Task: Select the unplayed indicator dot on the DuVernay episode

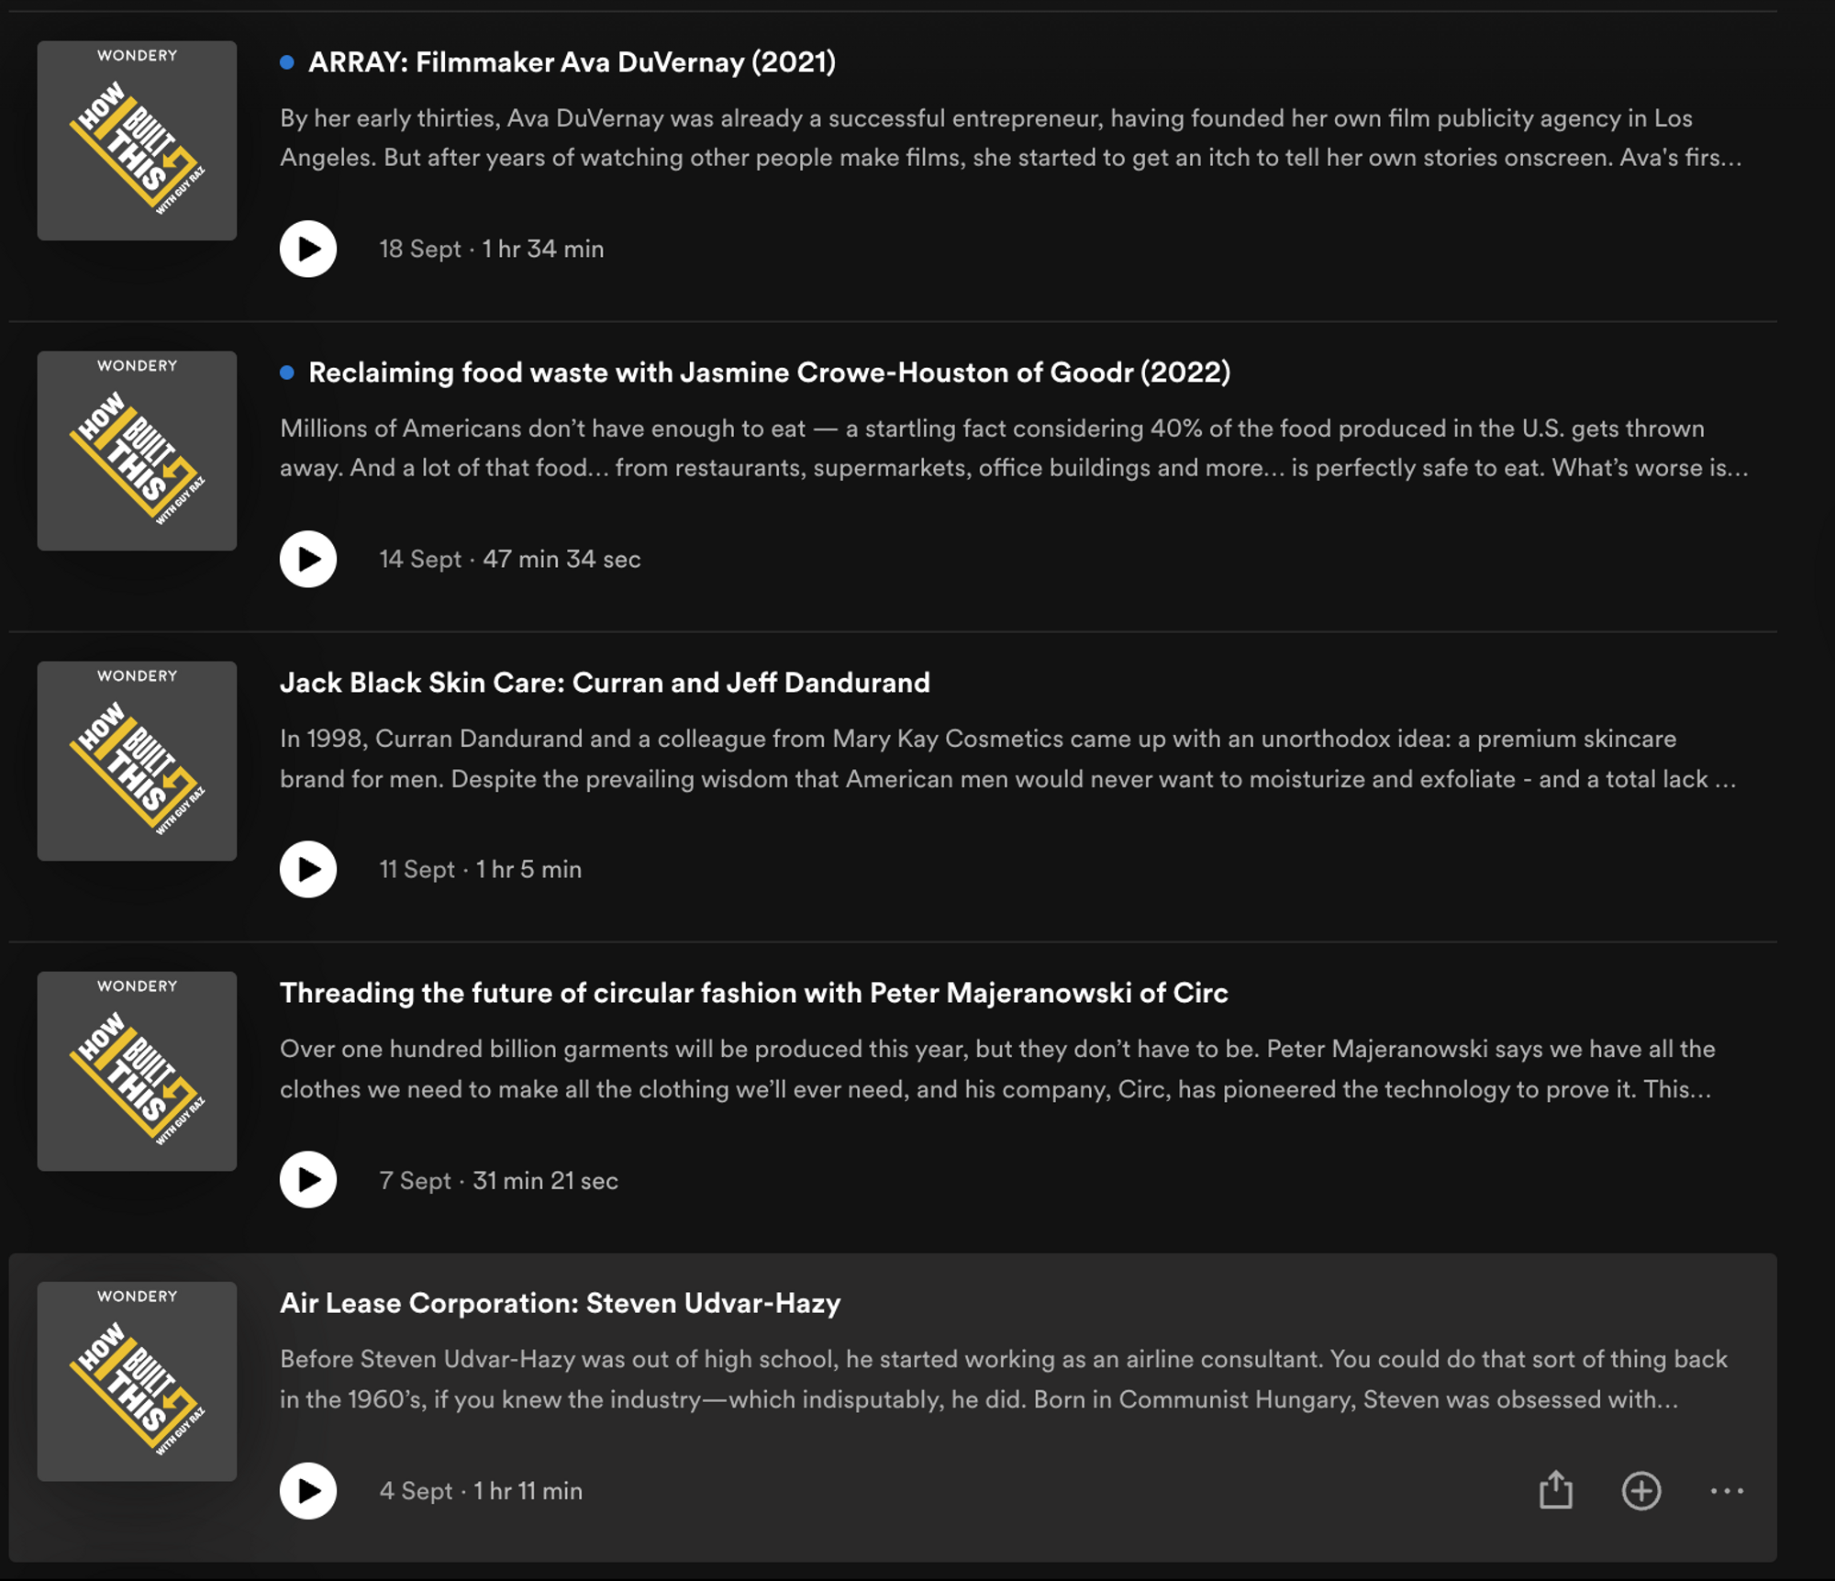Action: tap(285, 62)
